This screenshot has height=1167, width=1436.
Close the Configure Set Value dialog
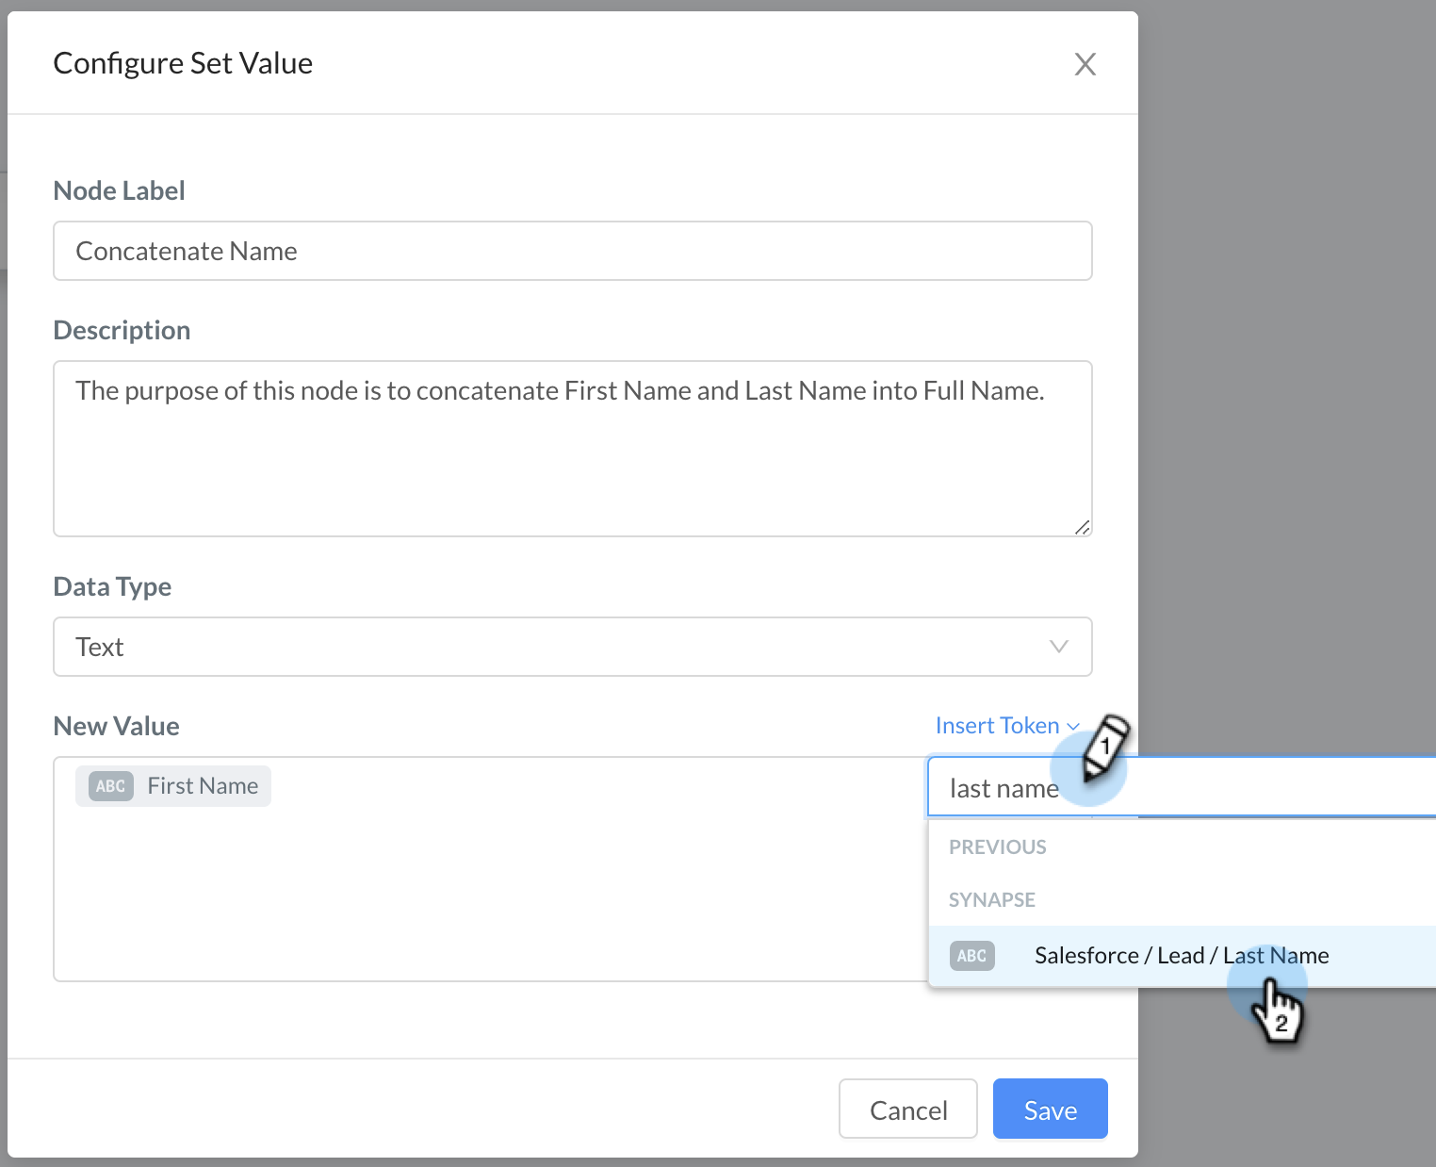click(x=1085, y=64)
